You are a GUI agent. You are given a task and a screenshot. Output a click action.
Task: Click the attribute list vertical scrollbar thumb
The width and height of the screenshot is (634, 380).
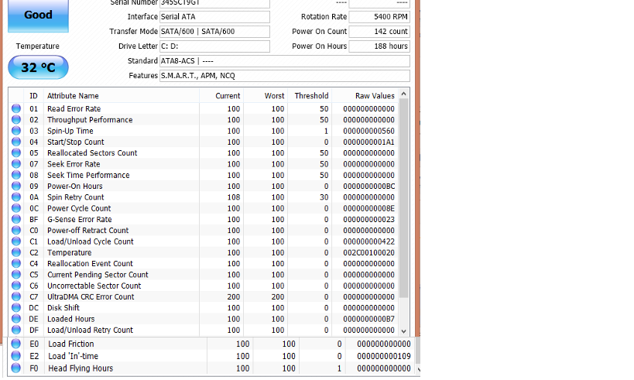click(403, 198)
